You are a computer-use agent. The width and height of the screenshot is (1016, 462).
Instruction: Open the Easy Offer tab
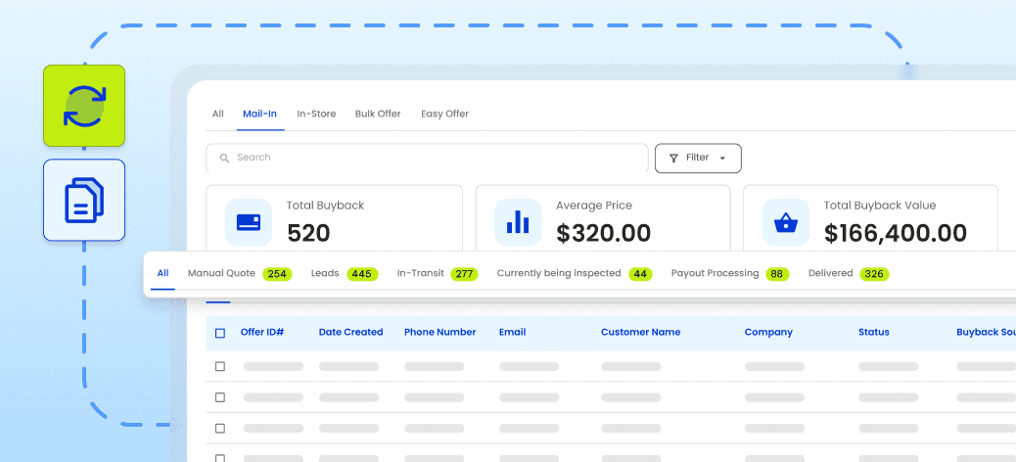click(x=444, y=115)
